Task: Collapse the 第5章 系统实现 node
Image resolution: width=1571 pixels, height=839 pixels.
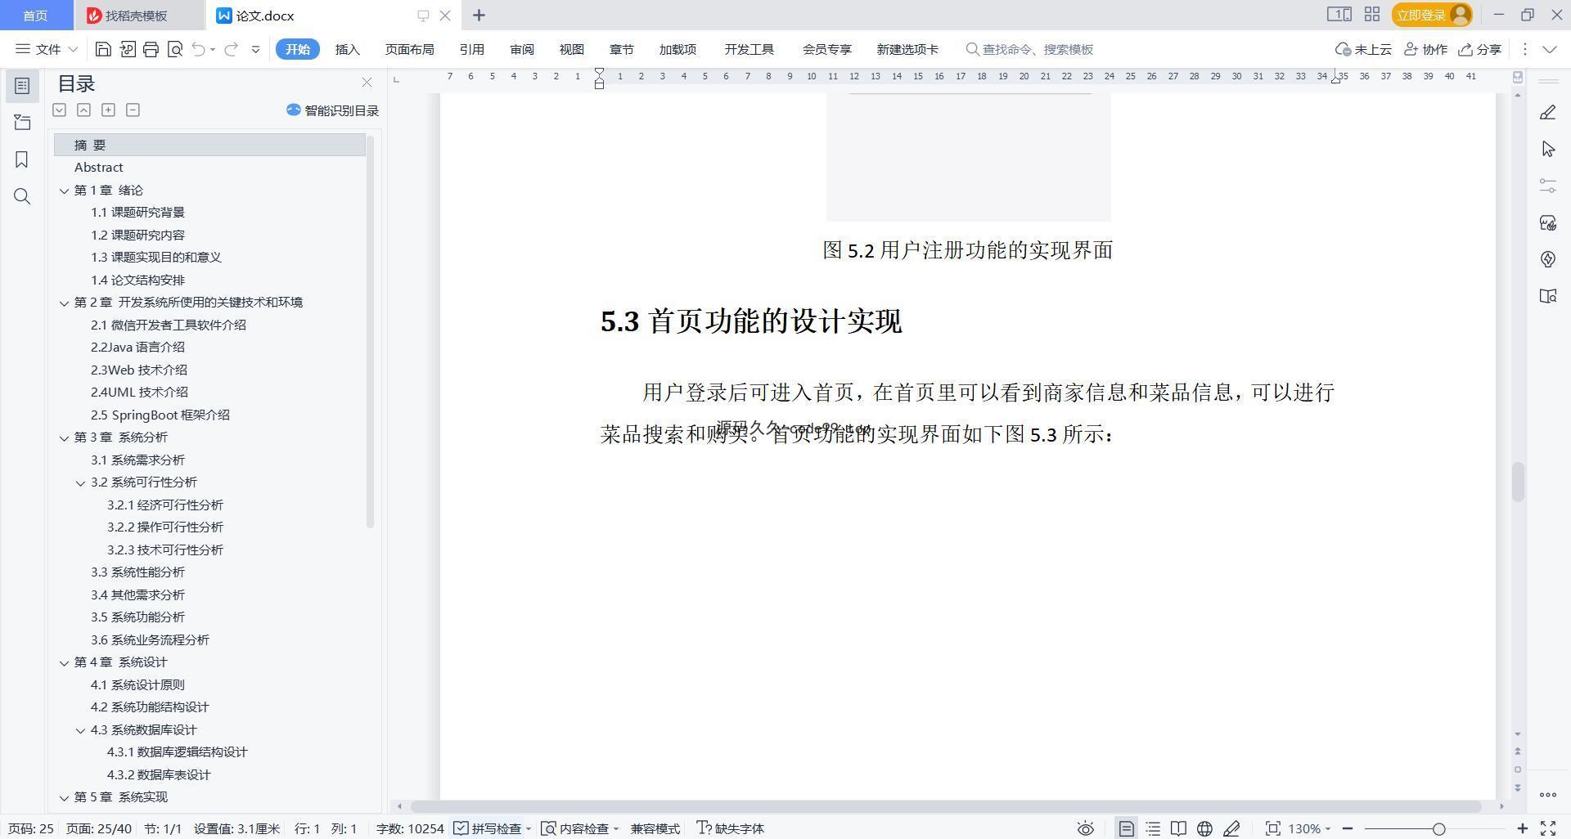Action: point(64,797)
